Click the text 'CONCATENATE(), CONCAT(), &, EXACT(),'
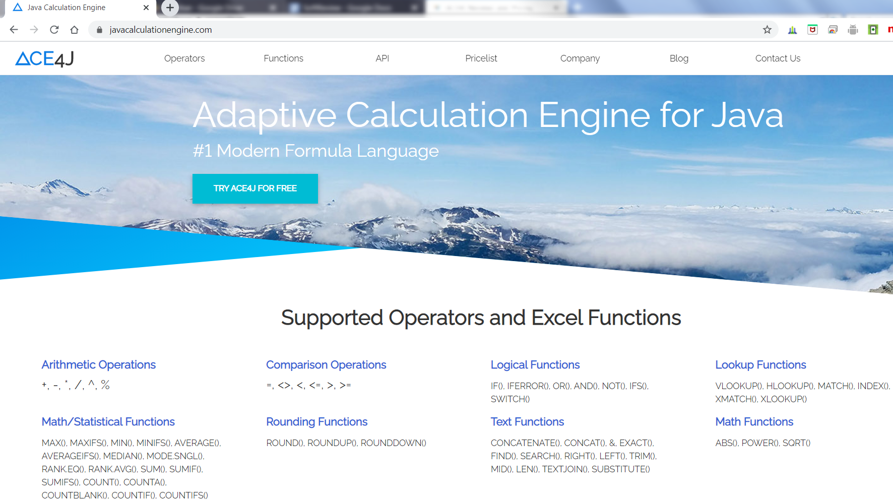Image resolution: width=893 pixels, height=501 pixels. pyautogui.click(x=572, y=443)
